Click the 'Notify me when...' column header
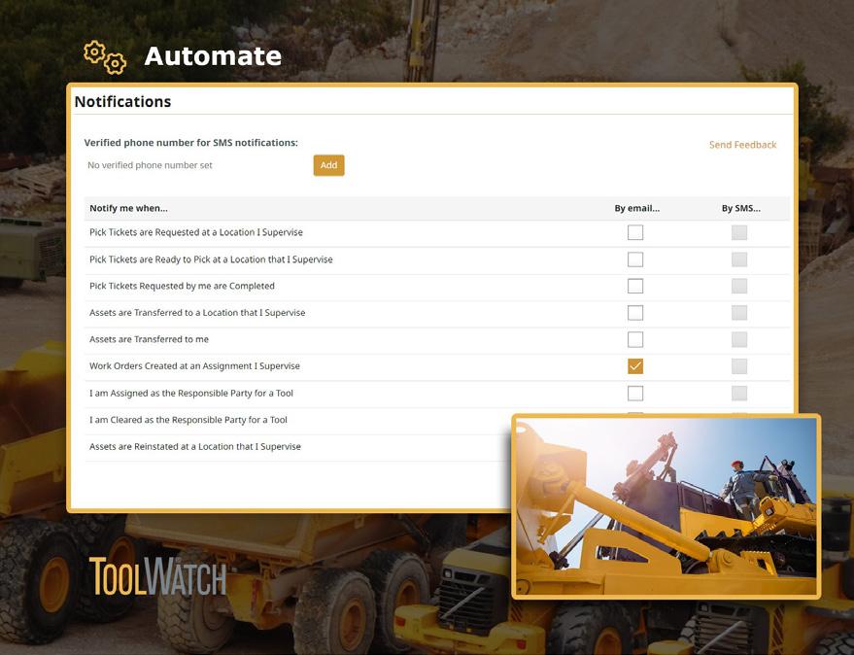Viewport: 854px width, 655px height. pyautogui.click(x=128, y=208)
